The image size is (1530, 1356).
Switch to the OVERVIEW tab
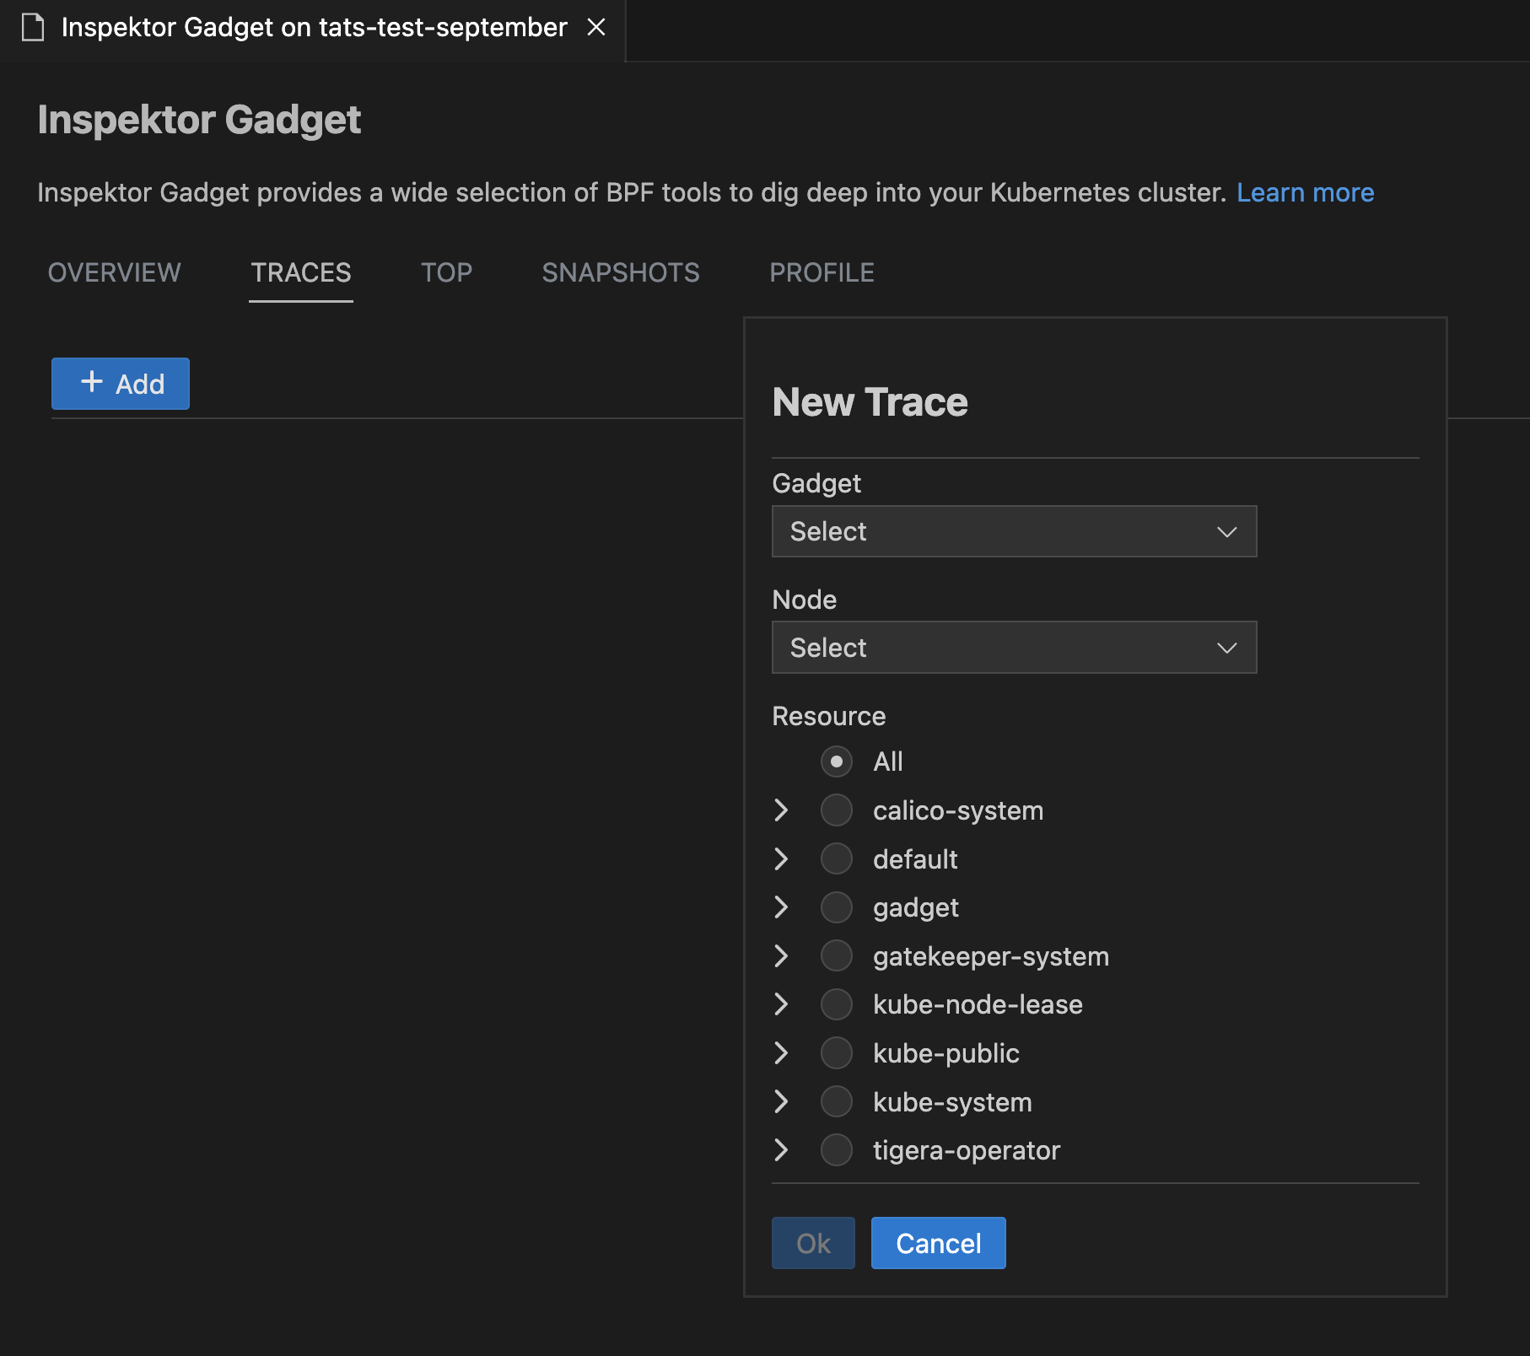tap(114, 272)
